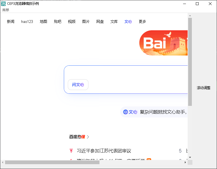Click the 文心 assistant round icon

click(x=125, y=112)
